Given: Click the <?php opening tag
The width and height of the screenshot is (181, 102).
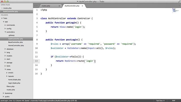Looking at the screenshot, I should click(44, 10).
